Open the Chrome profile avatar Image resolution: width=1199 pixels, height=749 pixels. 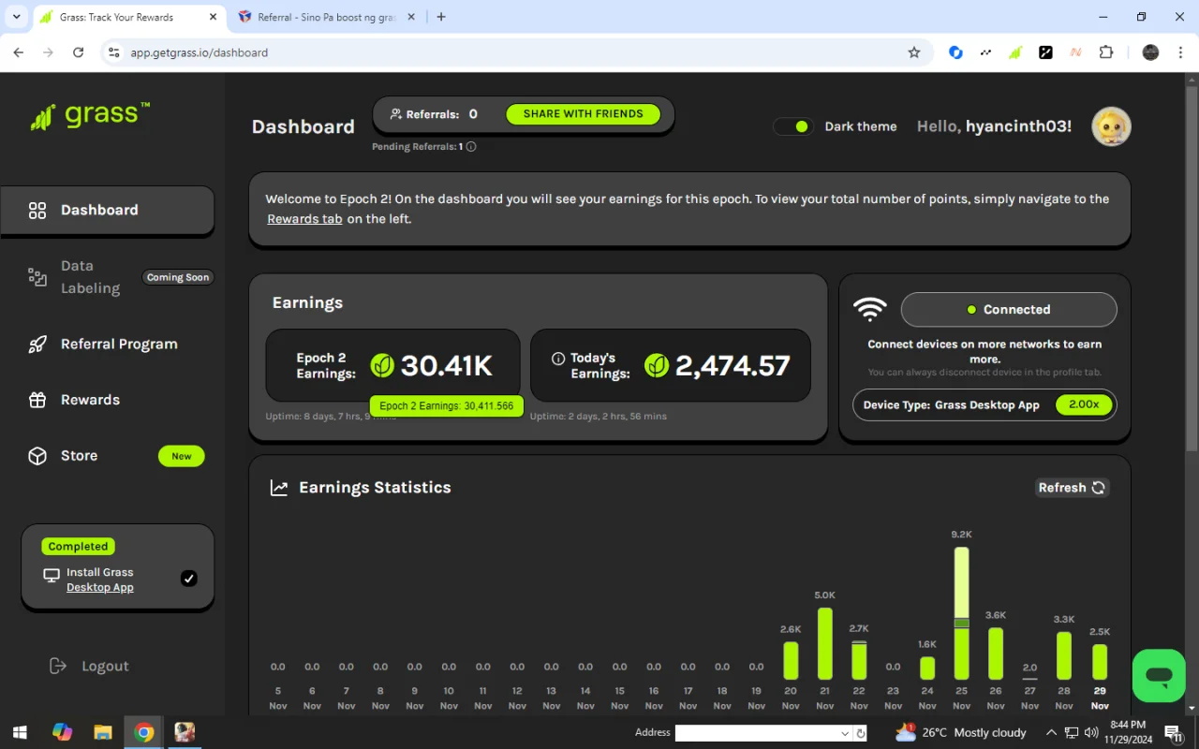click(1151, 52)
